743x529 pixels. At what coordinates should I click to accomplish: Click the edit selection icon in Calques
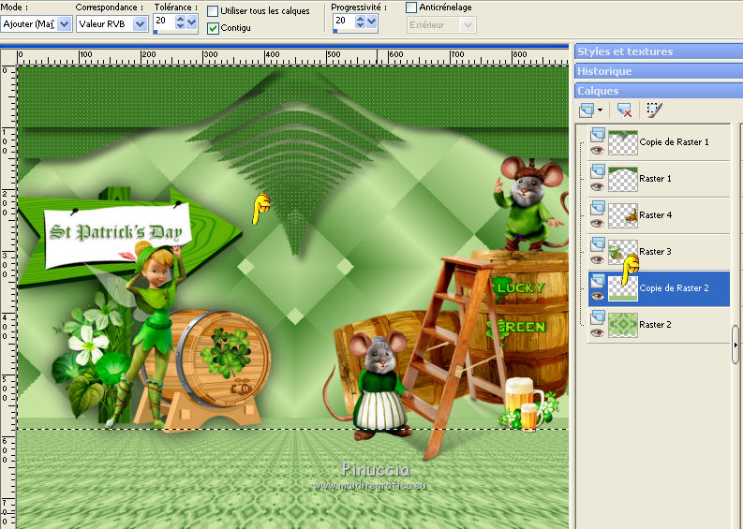pos(654,110)
